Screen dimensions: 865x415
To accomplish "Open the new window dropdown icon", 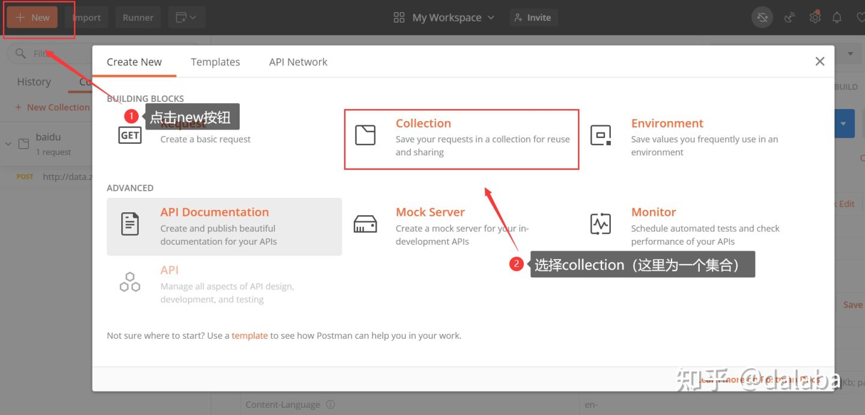I will pos(186,17).
